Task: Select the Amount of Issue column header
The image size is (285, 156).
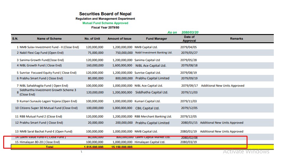Action: coord(119,38)
